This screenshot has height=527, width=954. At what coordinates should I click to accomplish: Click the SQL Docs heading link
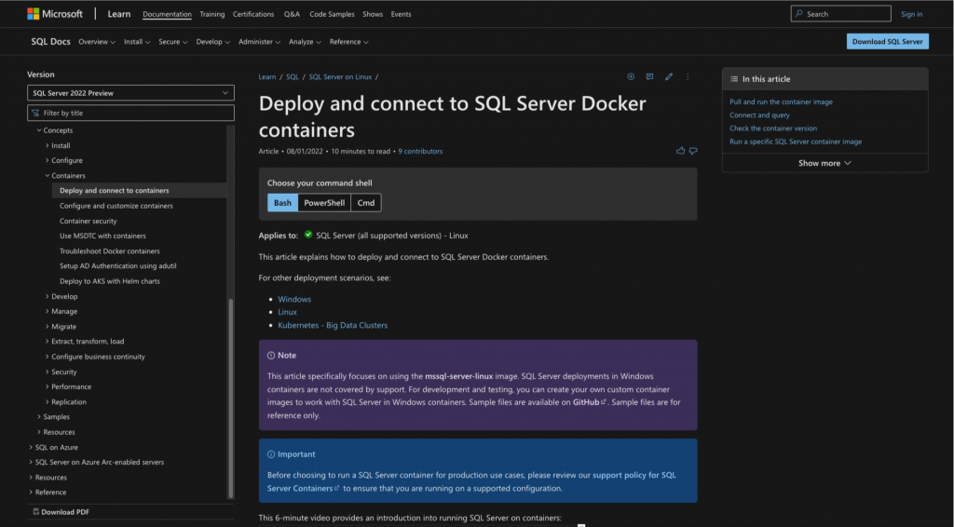pyautogui.click(x=50, y=41)
